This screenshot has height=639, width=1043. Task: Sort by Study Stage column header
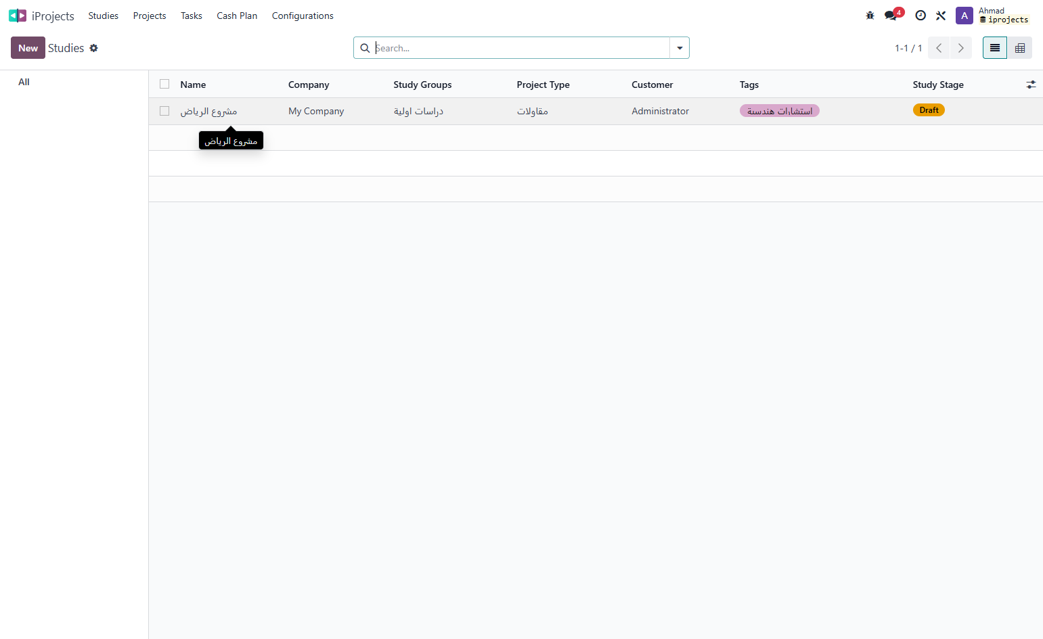(x=938, y=85)
